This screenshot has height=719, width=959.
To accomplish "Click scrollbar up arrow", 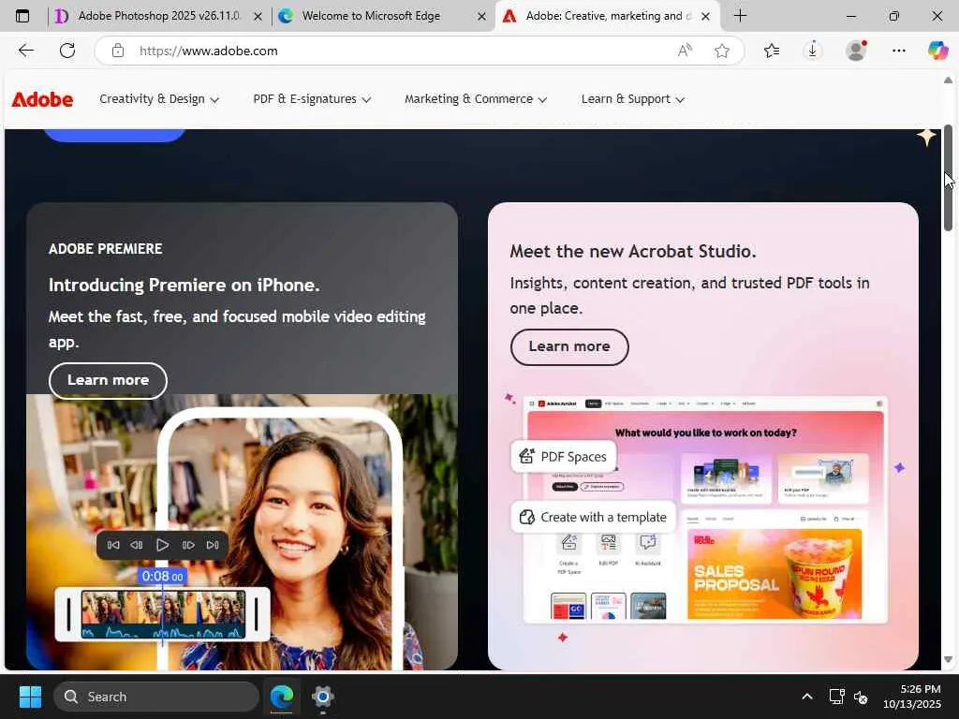I will pos(948,81).
